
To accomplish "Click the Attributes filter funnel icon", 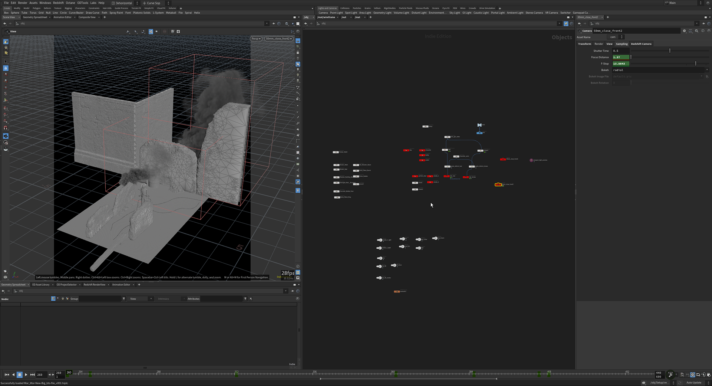I will point(245,298).
